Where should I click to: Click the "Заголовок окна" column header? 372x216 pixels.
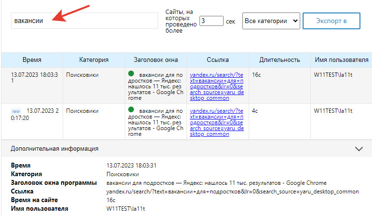(156, 60)
